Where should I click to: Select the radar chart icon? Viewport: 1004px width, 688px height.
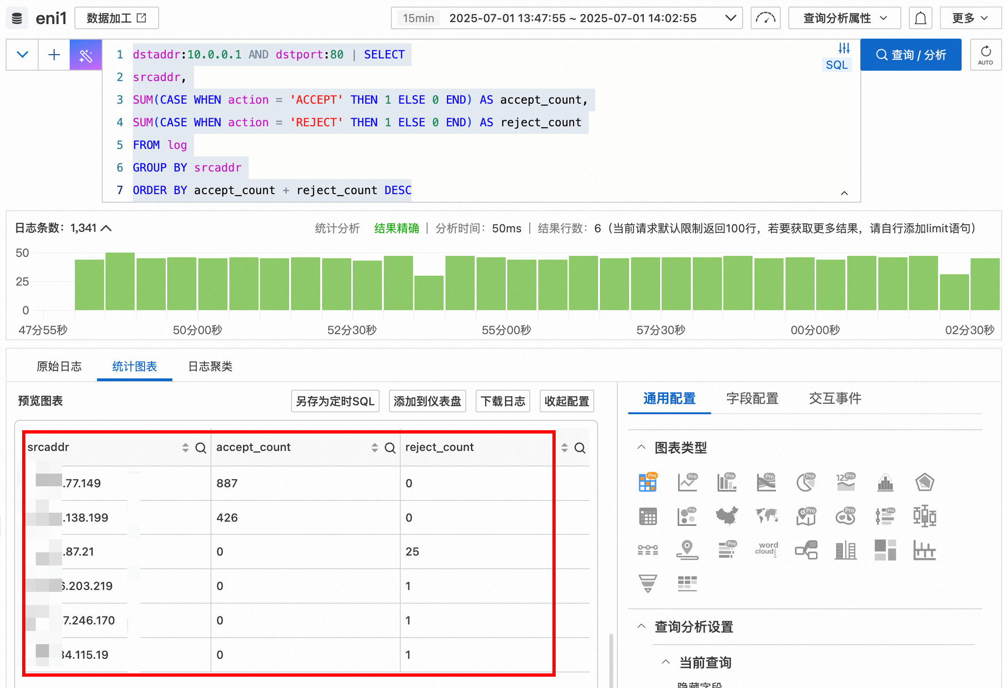pyautogui.click(x=925, y=482)
